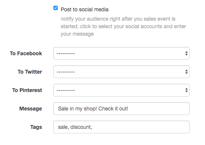The height and width of the screenshot is (145, 205).
Task: Click the Tags input field
Action: (x=121, y=127)
